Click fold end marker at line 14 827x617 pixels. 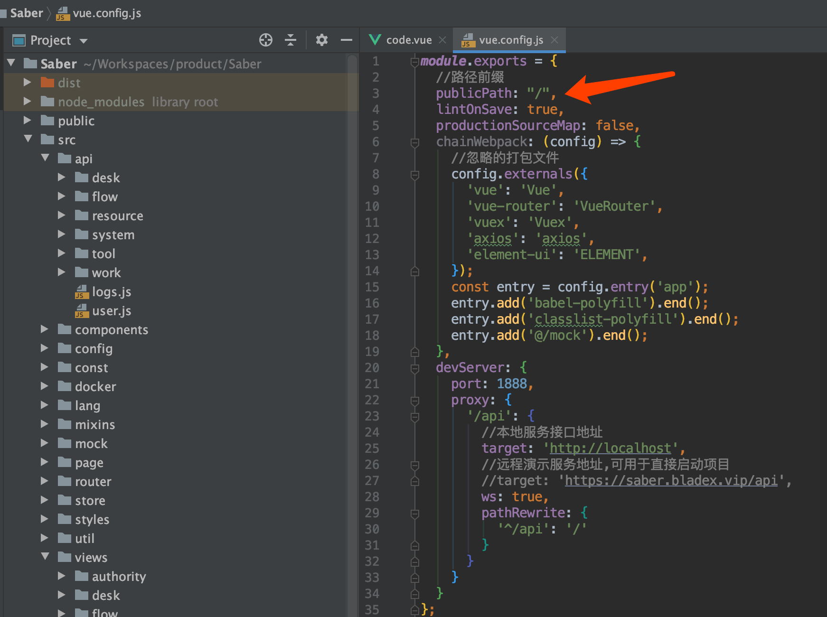pyautogui.click(x=414, y=271)
